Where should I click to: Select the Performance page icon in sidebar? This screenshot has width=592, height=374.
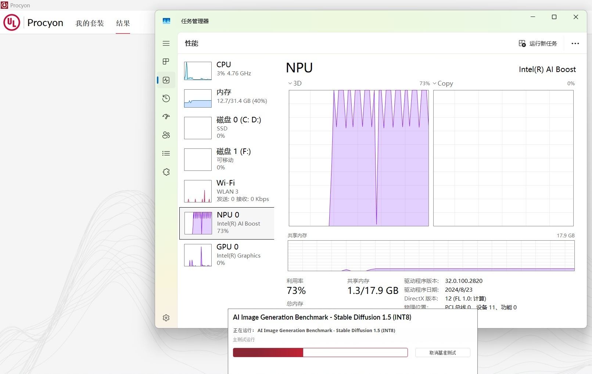[166, 80]
